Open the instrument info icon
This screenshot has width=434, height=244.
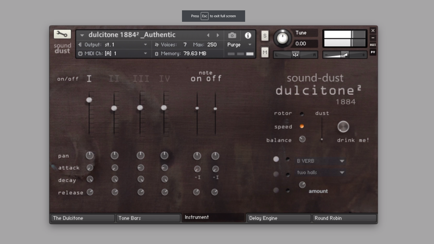(248, 35)
